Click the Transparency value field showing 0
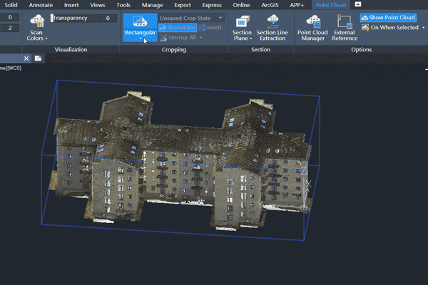428x285 pixels. 108,18
